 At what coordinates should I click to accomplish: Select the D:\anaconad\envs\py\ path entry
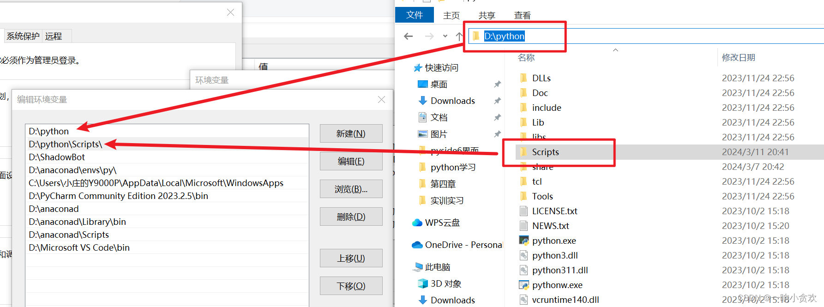point(167,170)
